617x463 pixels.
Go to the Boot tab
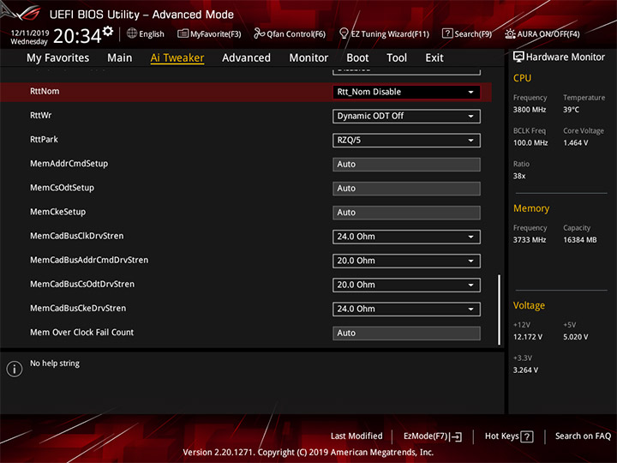[x=357, y=58]
